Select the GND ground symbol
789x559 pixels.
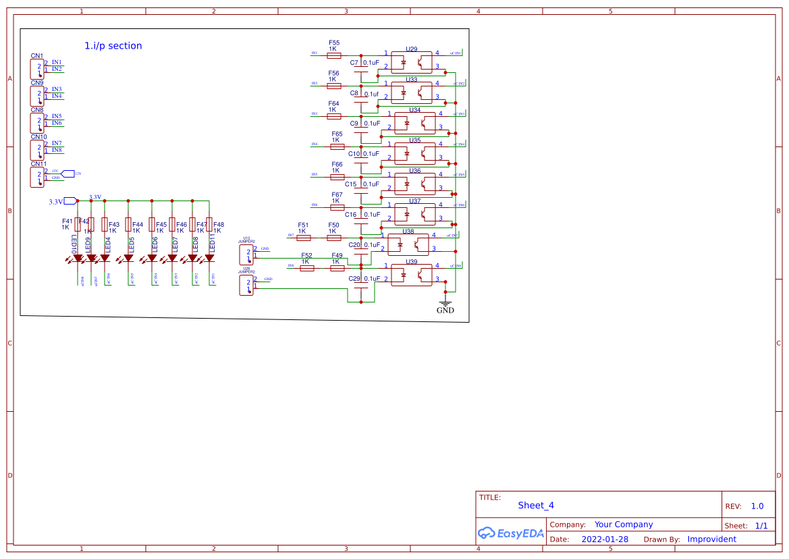445,302
